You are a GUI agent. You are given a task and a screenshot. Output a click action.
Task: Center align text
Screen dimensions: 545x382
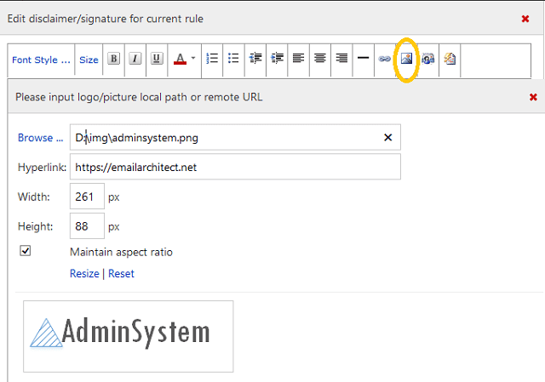[x=320, y=58]
